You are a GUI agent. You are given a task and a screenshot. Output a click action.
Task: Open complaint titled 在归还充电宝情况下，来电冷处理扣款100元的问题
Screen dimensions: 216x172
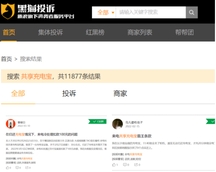click(x=42, y=134)
